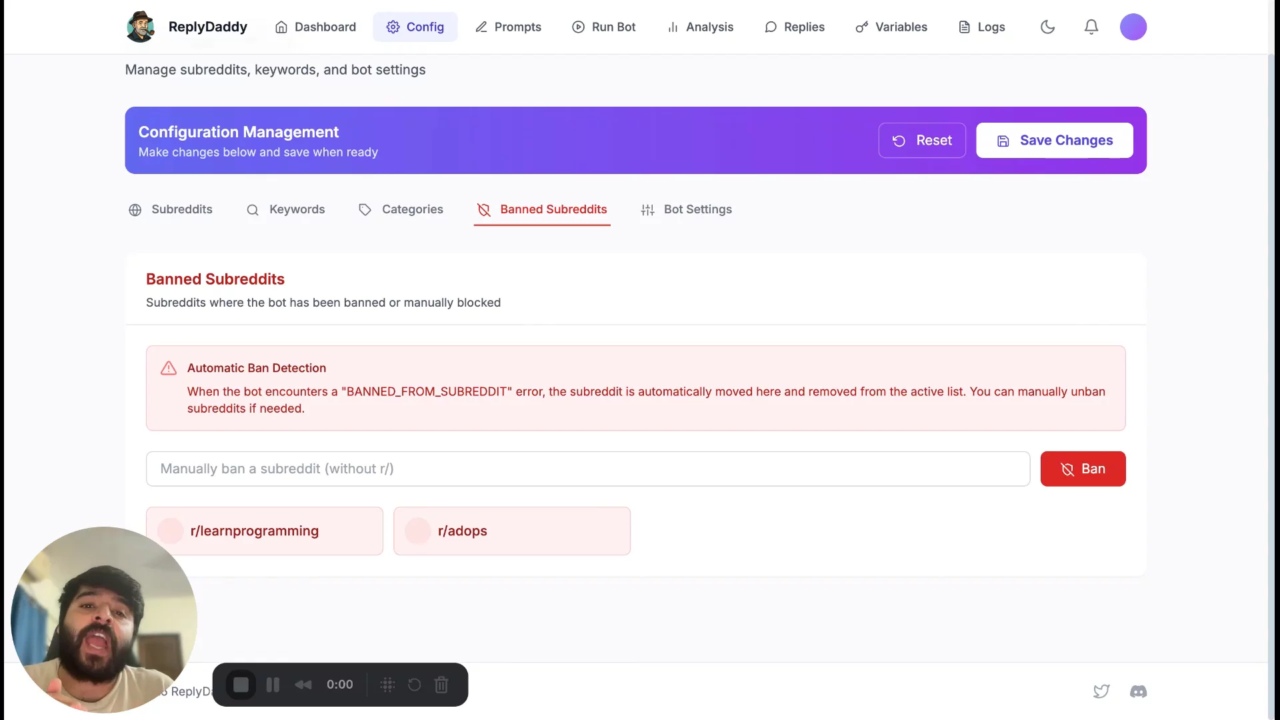This screenshot has height=720, width=1280.
Task: Click the Configuration Management heading
Action: coord(239,132)
